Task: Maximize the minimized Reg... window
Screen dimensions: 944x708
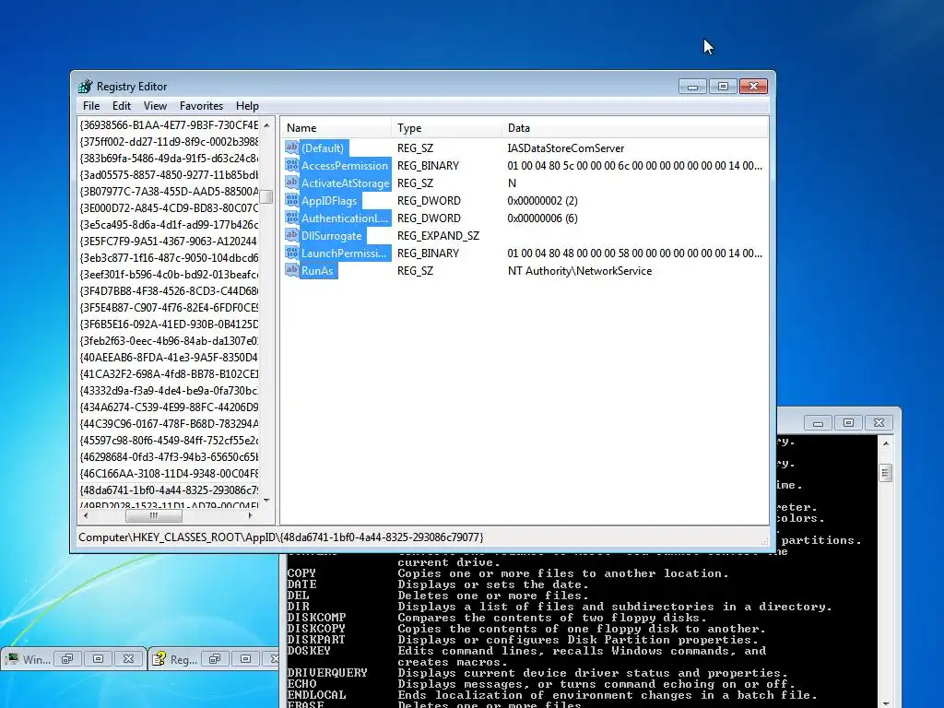Action: pyautogui.click(x=245, y=658)
